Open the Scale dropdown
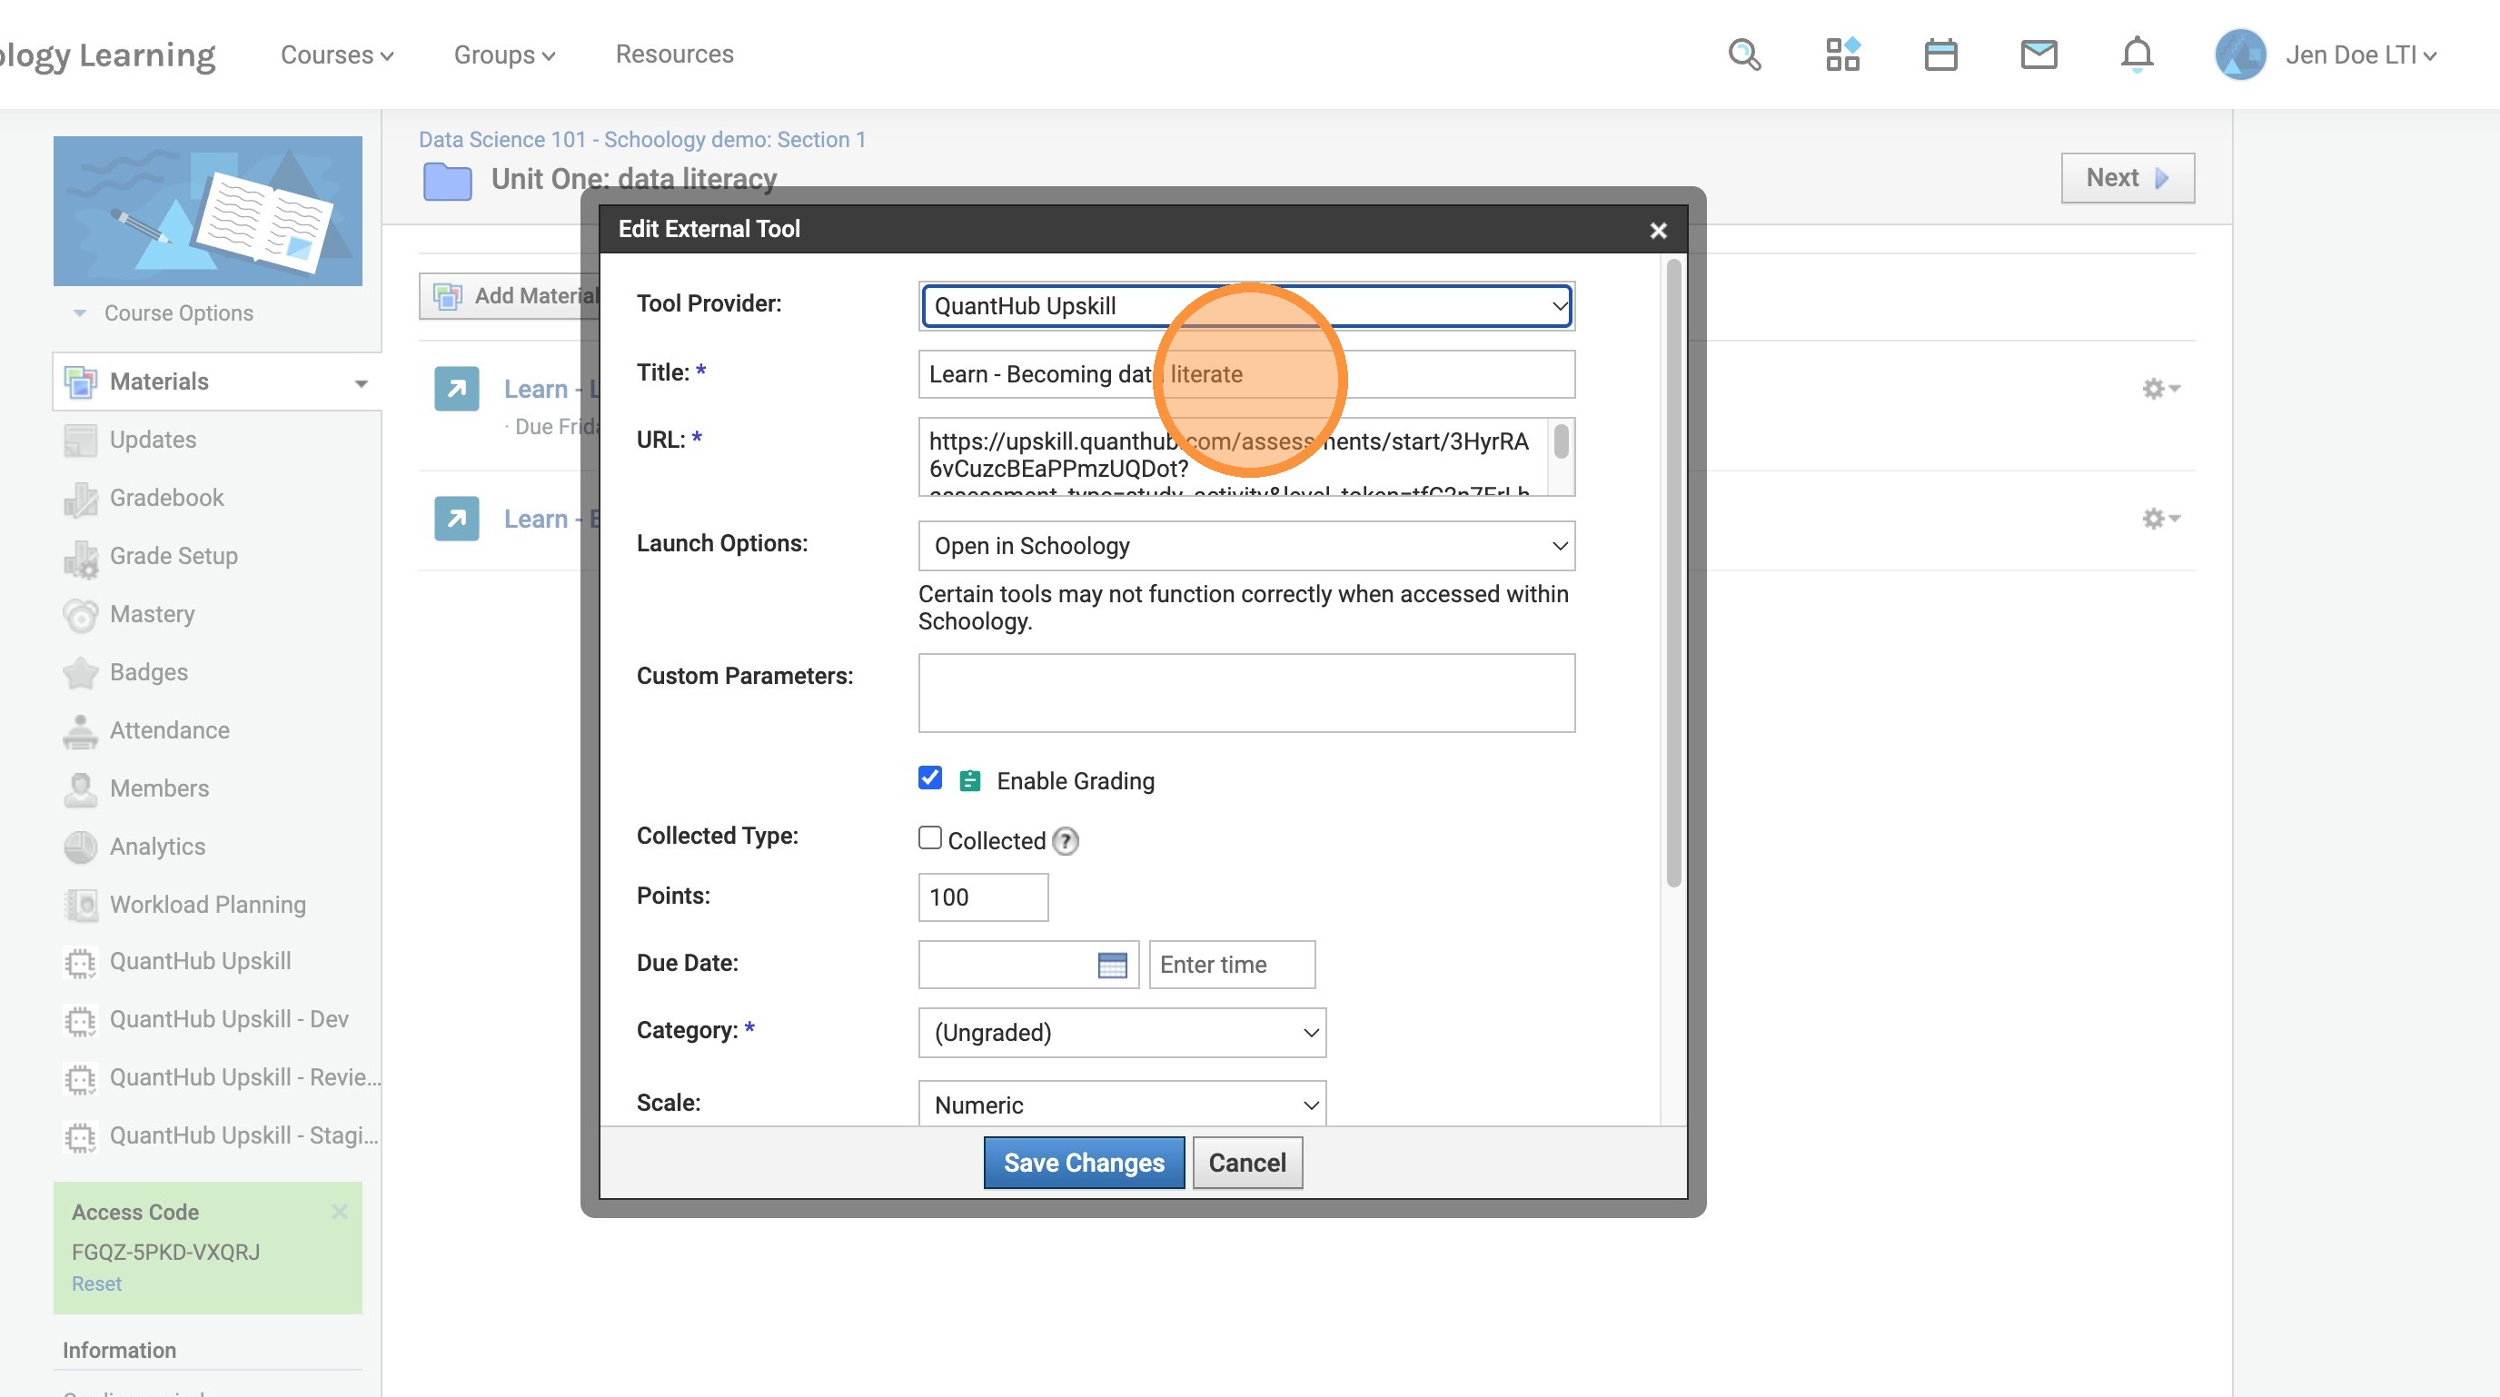Image resolution: width=2500 pixels, height=1397 pixels. (x=1122, y=1105)
